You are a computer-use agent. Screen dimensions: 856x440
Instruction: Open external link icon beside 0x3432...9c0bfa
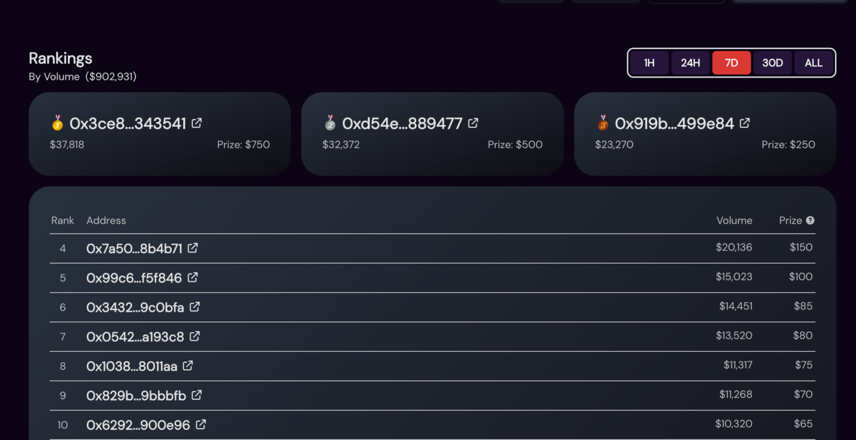(194, 306)
